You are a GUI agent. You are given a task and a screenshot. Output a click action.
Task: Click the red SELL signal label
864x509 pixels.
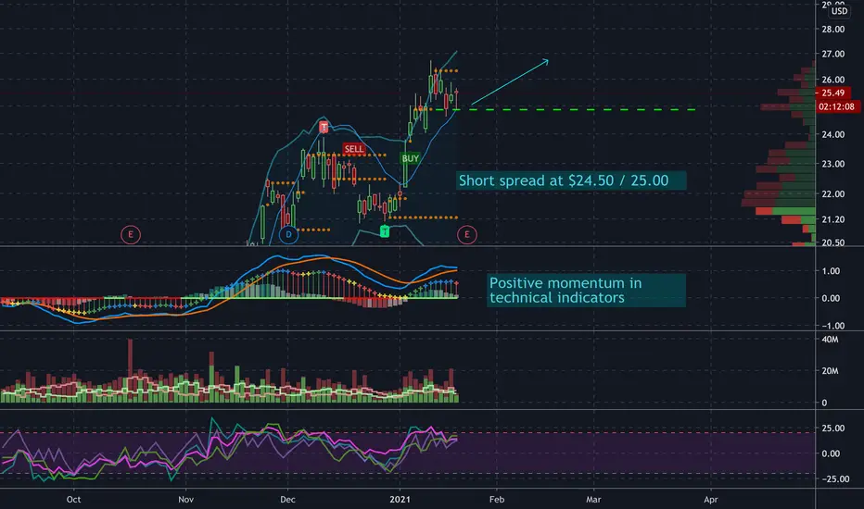coord(354,149)
